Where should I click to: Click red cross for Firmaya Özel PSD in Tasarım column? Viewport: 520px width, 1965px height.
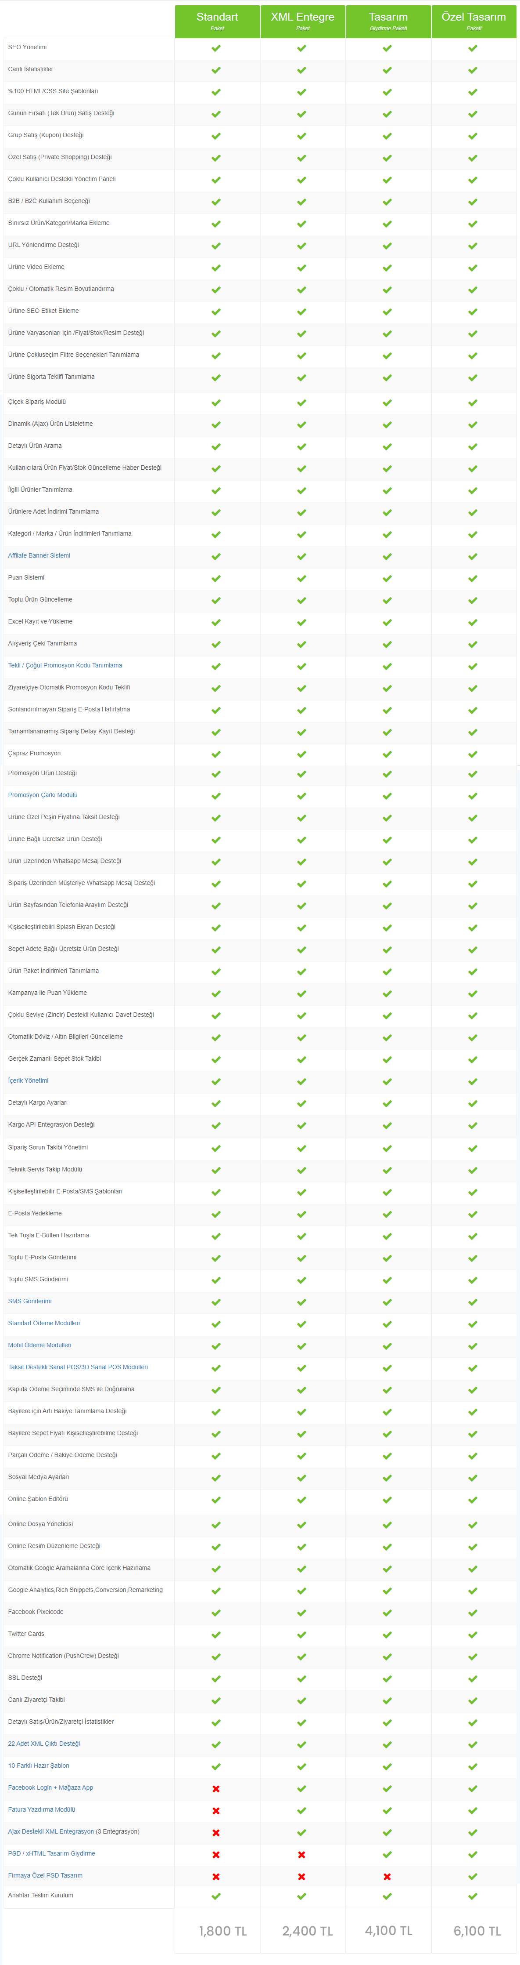click(x=387, y=1877)
